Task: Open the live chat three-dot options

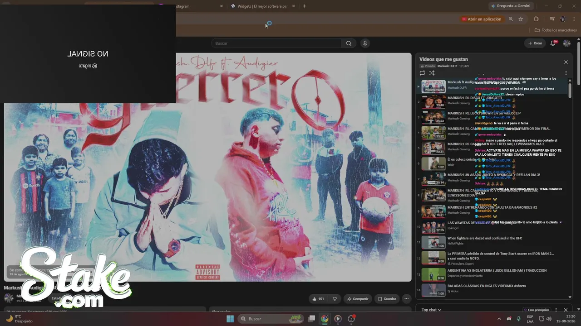Action: pyautogui.click(x=556, y=310)
